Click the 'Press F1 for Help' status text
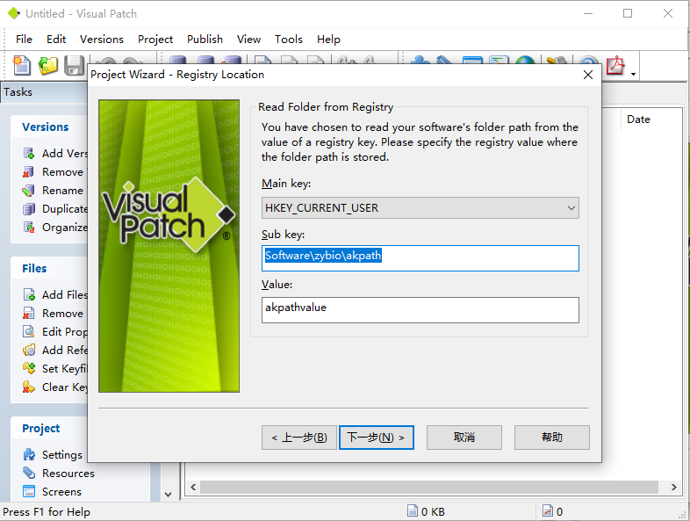Screen dimensions: 690x521 click(x=47, y=511)
